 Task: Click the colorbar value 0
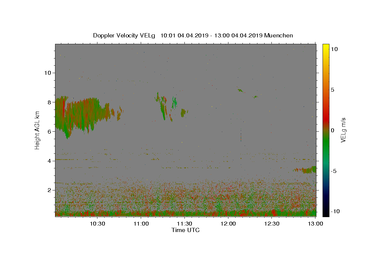tap(332, 130)
